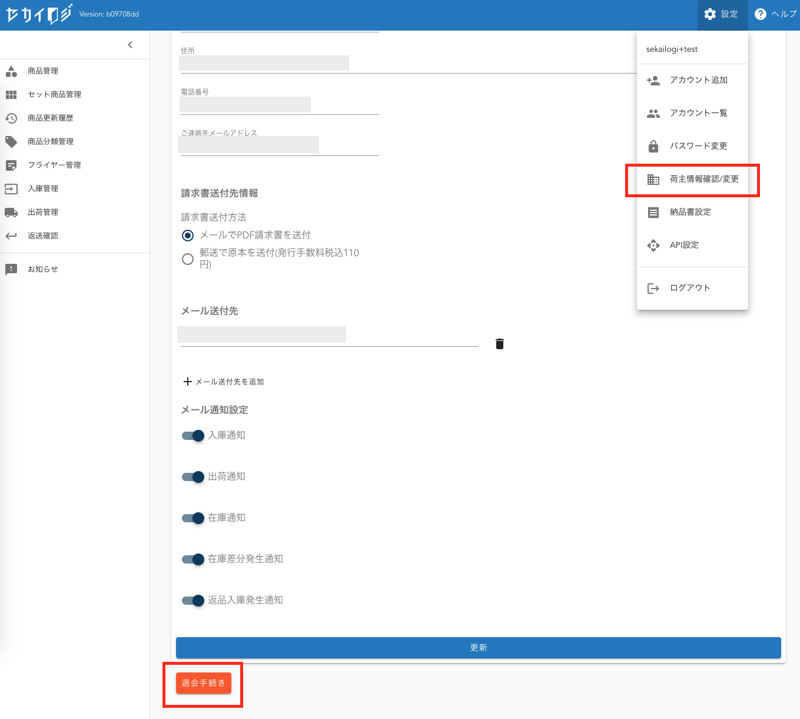Click the orange 退会手続き button

204,683
